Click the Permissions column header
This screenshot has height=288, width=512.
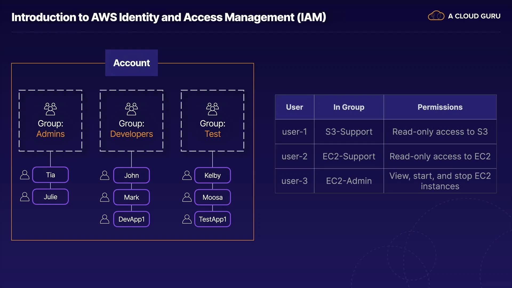coord(440,107)
